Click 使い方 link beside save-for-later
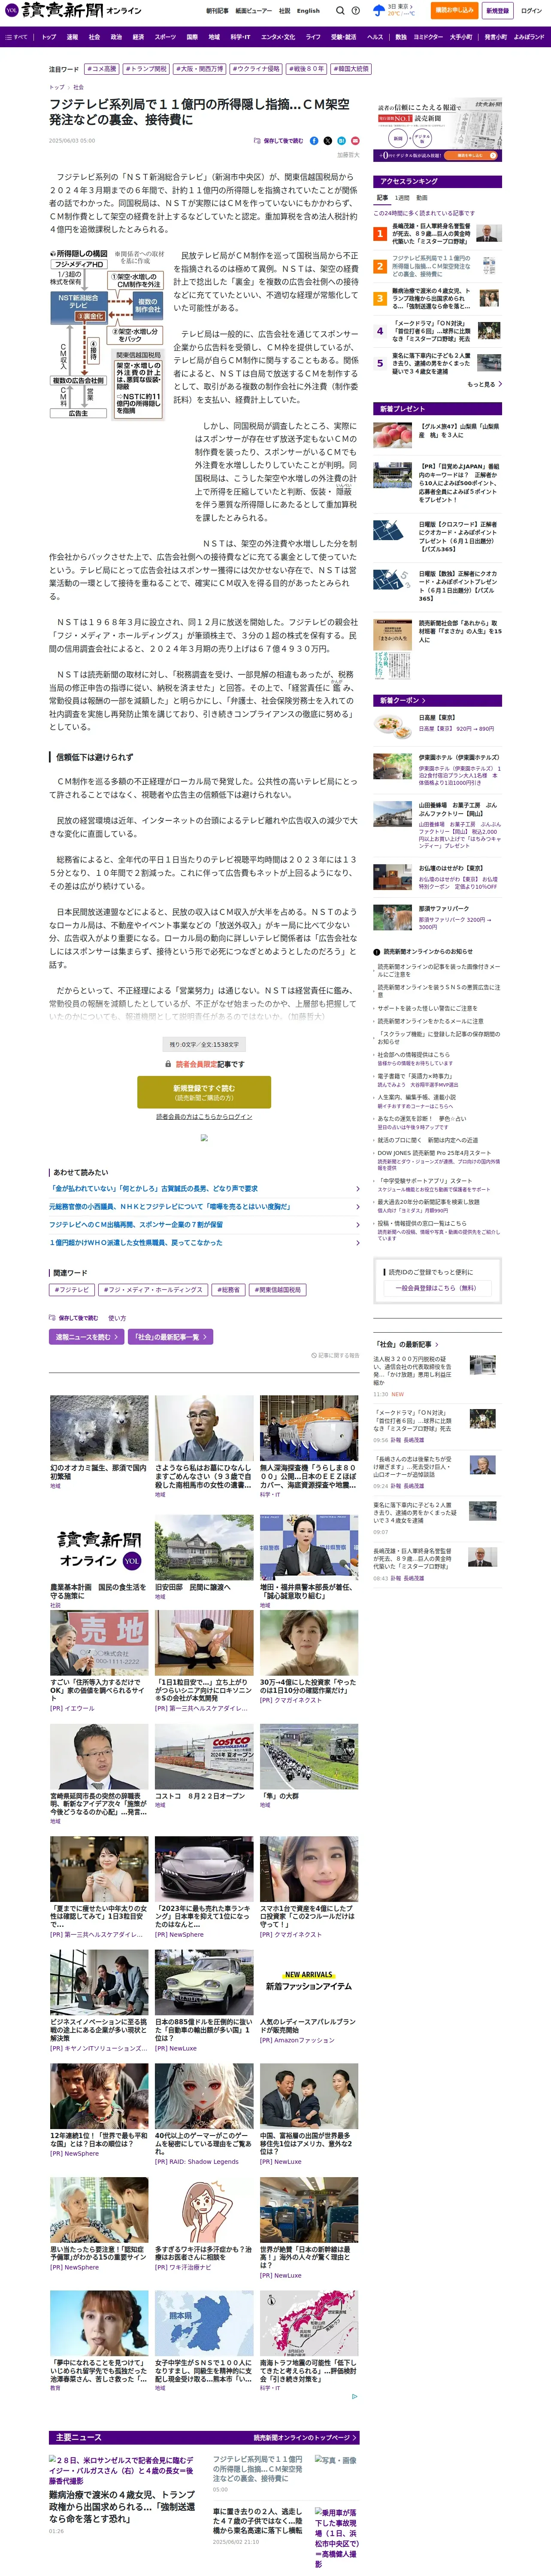This screenshot has width=551, height=2576. coord(117,1318)
